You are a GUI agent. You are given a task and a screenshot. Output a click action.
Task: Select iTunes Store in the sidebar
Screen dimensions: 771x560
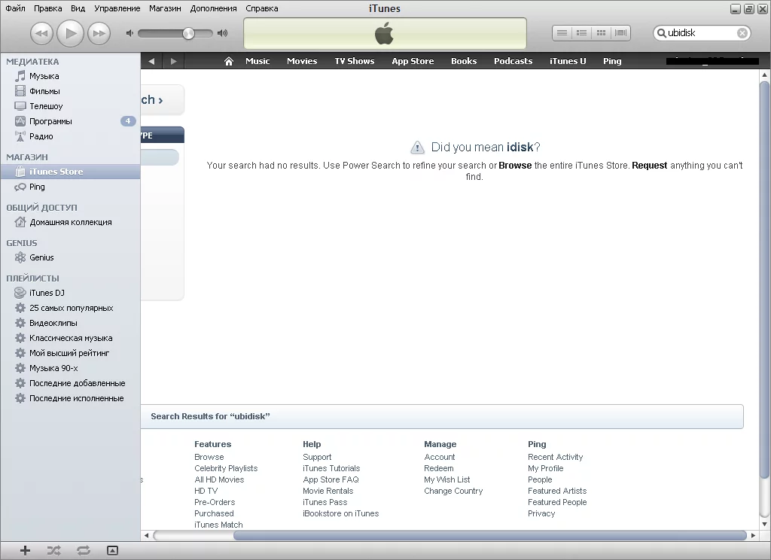(70, 172)
